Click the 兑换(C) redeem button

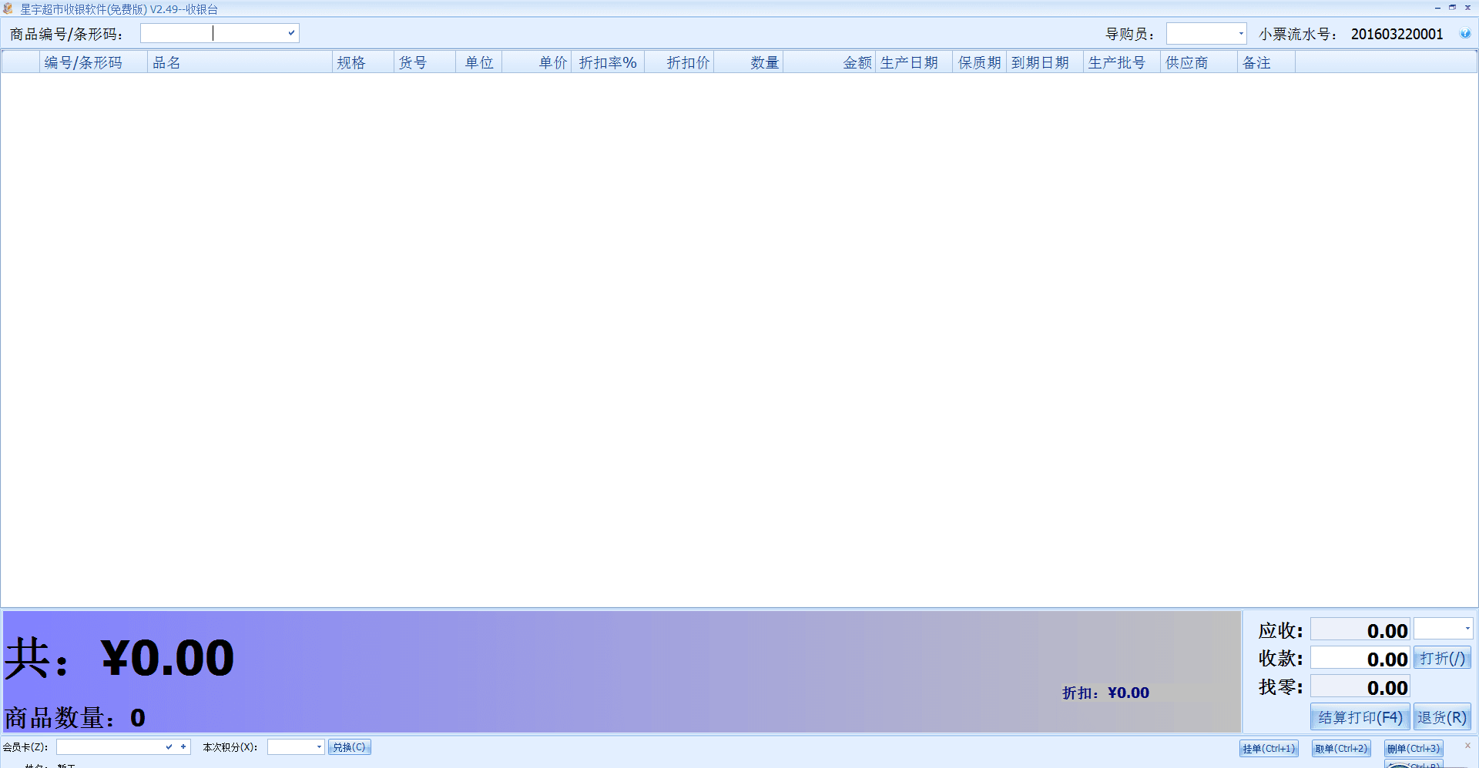click(x=349, y=746)
